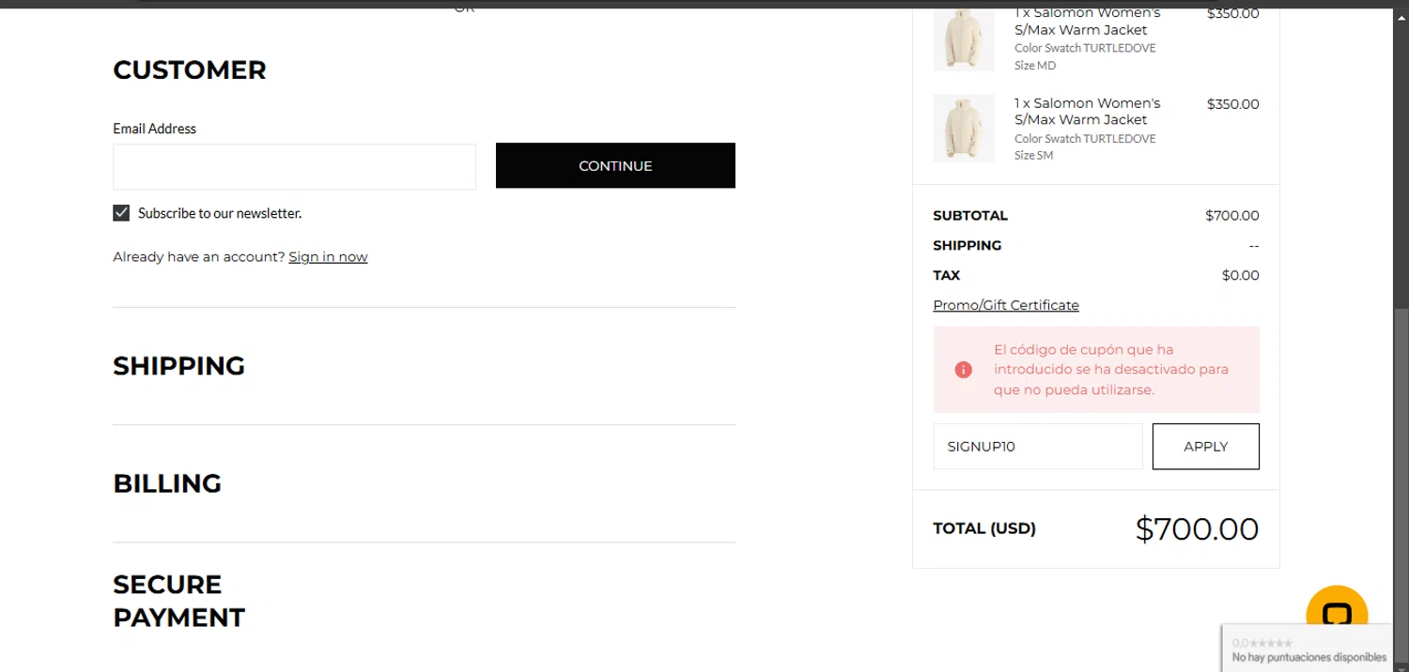Follow the Sign in now link
The height and width of the screenshot is (672, 1409).
tap(328, 257)
